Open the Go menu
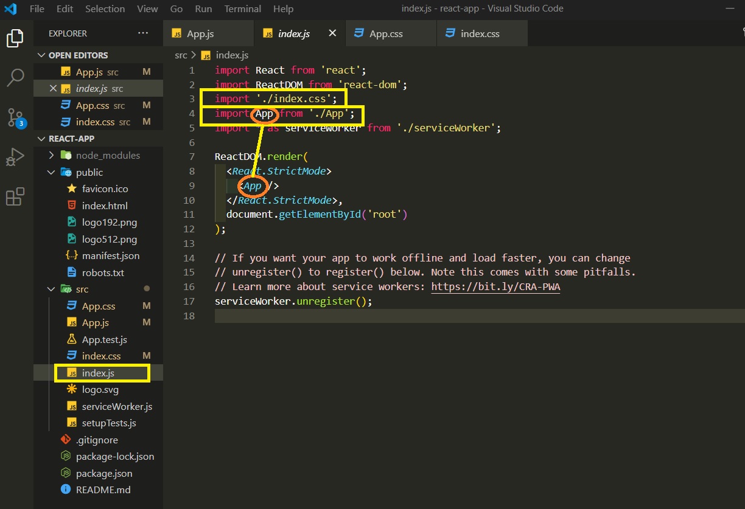 177,9
